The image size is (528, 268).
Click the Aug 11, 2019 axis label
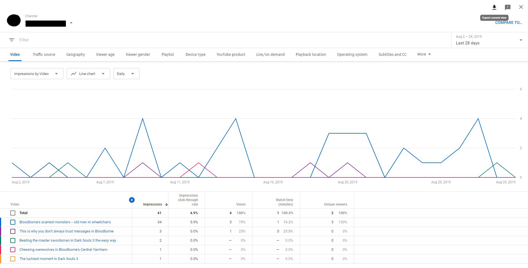[x=180, y=182]
